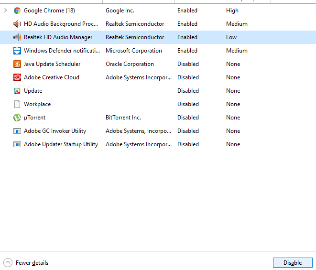
Task: Select the Windows Defender notification row name
Action: click(x=62, y=51)
